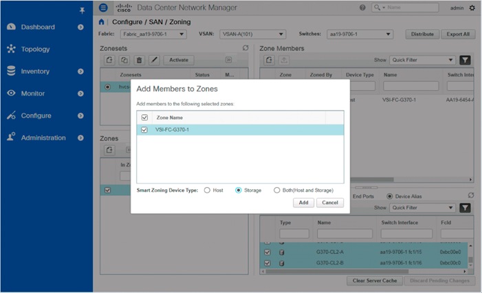Click the Configure tools icon
This screenshot has width=482, height=293.
click(11, 116)
